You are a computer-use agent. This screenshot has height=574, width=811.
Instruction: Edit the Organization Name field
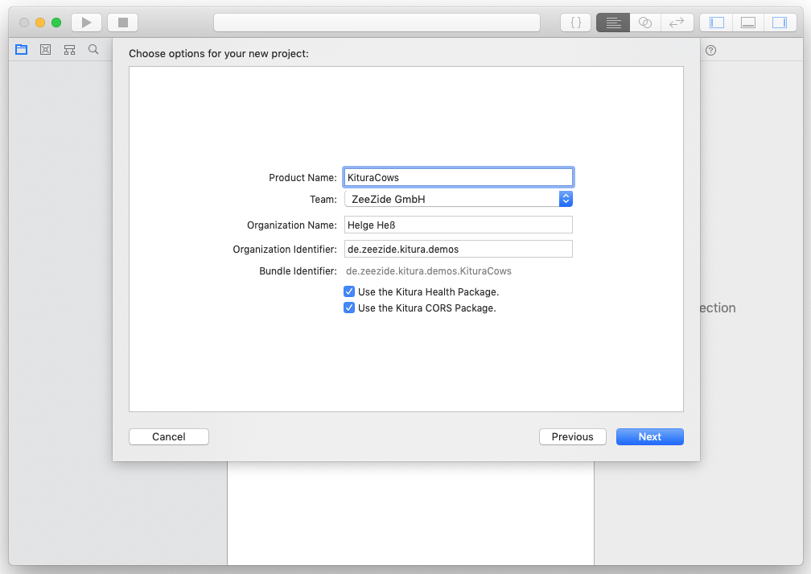point(459,225)
